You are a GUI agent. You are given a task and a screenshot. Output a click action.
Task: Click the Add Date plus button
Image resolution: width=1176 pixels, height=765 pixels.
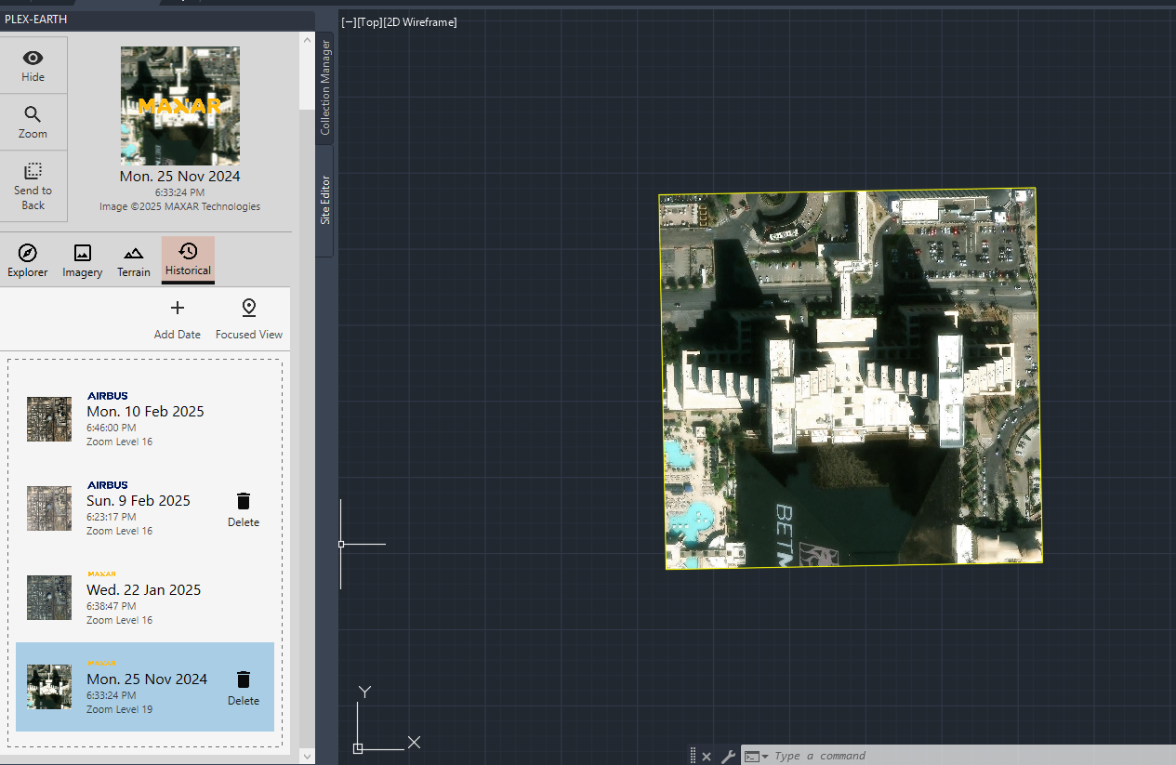pos(178,319)
